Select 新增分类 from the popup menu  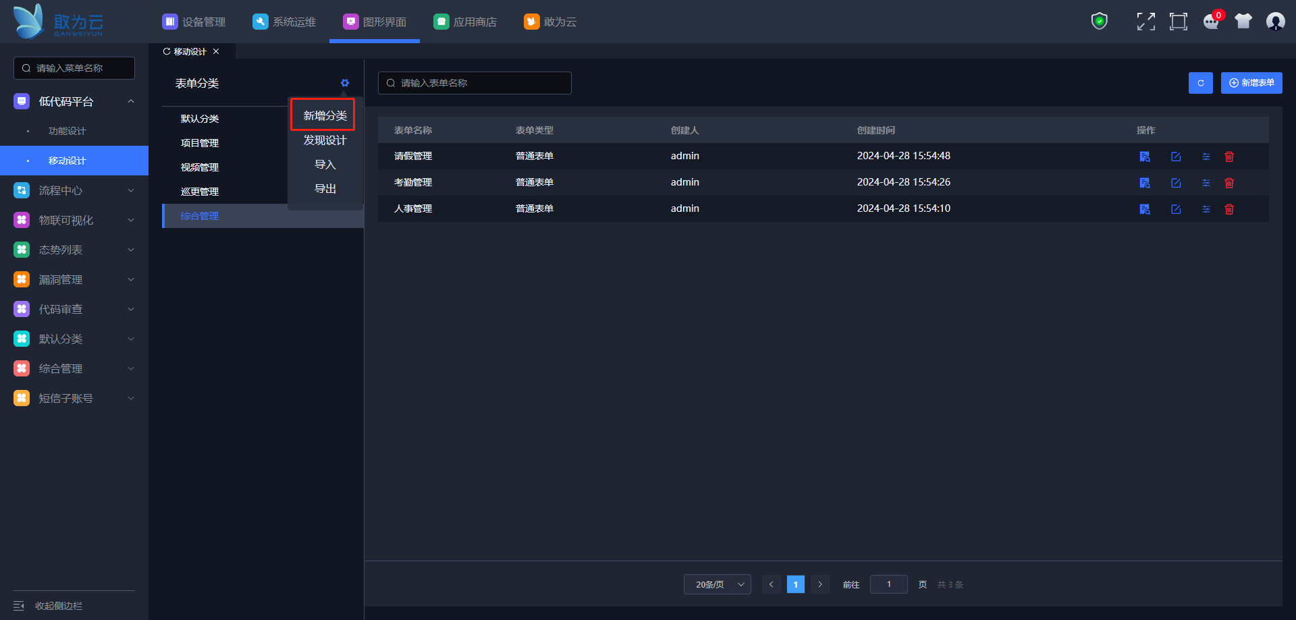[x=325, y=115]
